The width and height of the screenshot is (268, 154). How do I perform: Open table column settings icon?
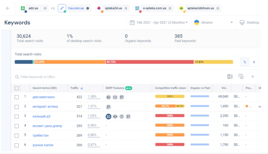tap(241, 77)
